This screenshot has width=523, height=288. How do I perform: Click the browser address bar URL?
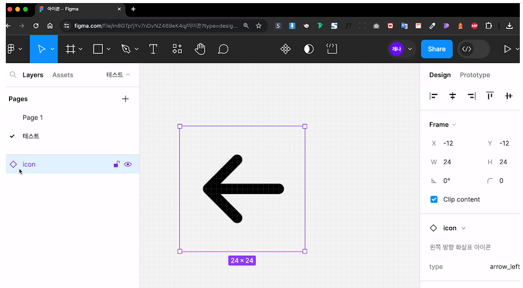point(156,26)
